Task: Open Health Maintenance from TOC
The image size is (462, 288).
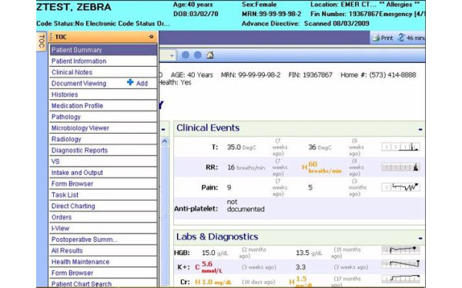Action: click(103, 262)
